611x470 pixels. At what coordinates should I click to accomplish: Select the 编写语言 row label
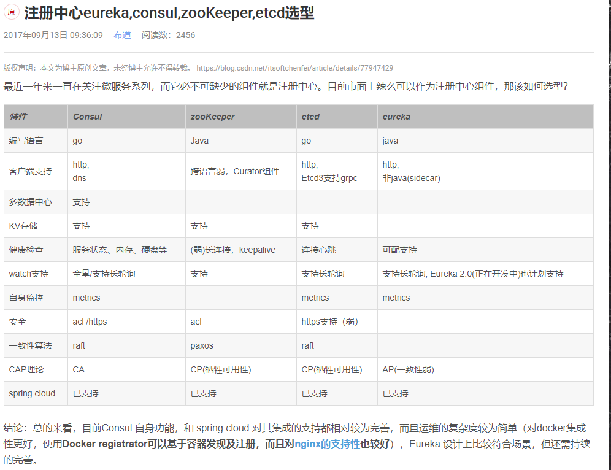(x=26, y=141)
